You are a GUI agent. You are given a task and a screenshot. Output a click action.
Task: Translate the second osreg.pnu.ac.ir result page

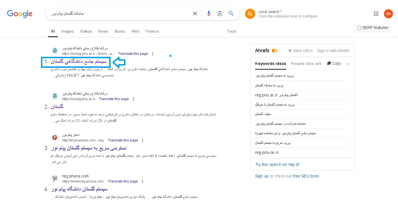click(114, 99)
